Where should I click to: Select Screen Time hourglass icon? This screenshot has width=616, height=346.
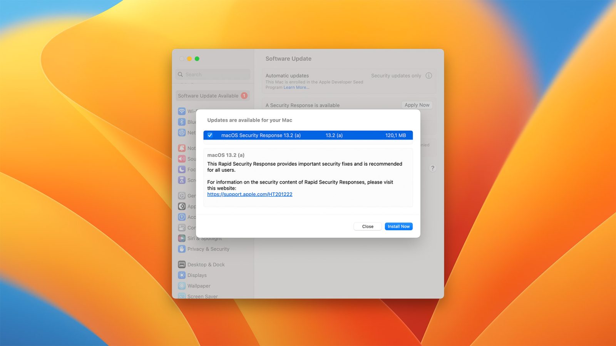pos(182,180)
